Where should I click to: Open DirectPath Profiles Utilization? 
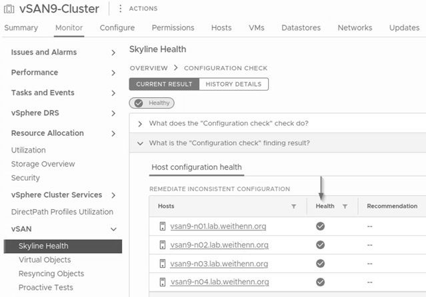click(62, 212)
